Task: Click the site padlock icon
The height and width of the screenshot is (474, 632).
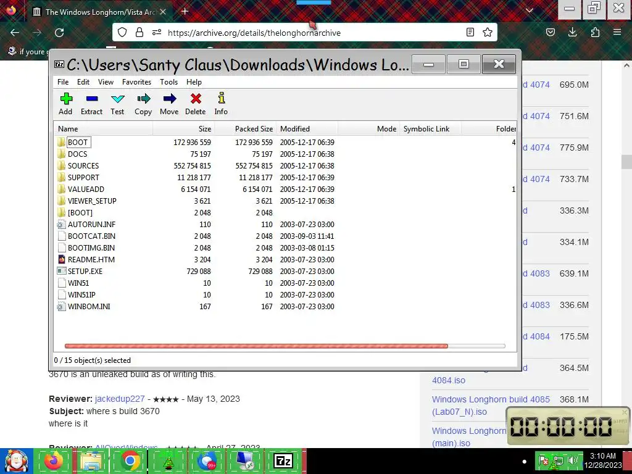Action: pyautogui.click(x=139, y=33)
